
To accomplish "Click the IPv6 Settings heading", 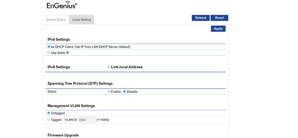I will tap(58, 67).
